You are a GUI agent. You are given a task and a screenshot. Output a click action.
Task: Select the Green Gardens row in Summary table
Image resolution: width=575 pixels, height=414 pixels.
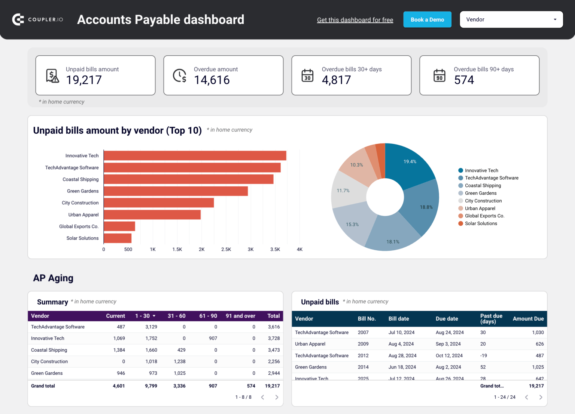47,373
